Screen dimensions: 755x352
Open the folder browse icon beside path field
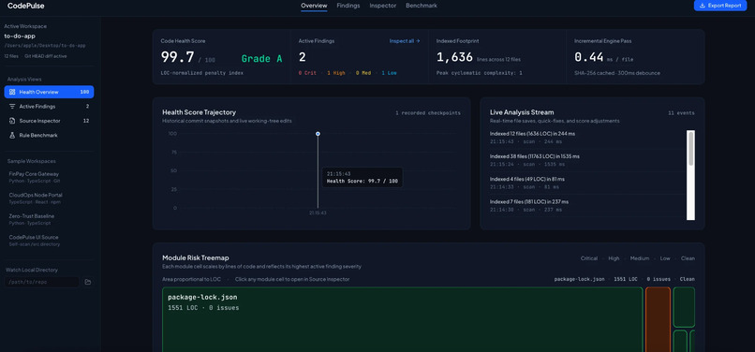(x=88, y=282)
